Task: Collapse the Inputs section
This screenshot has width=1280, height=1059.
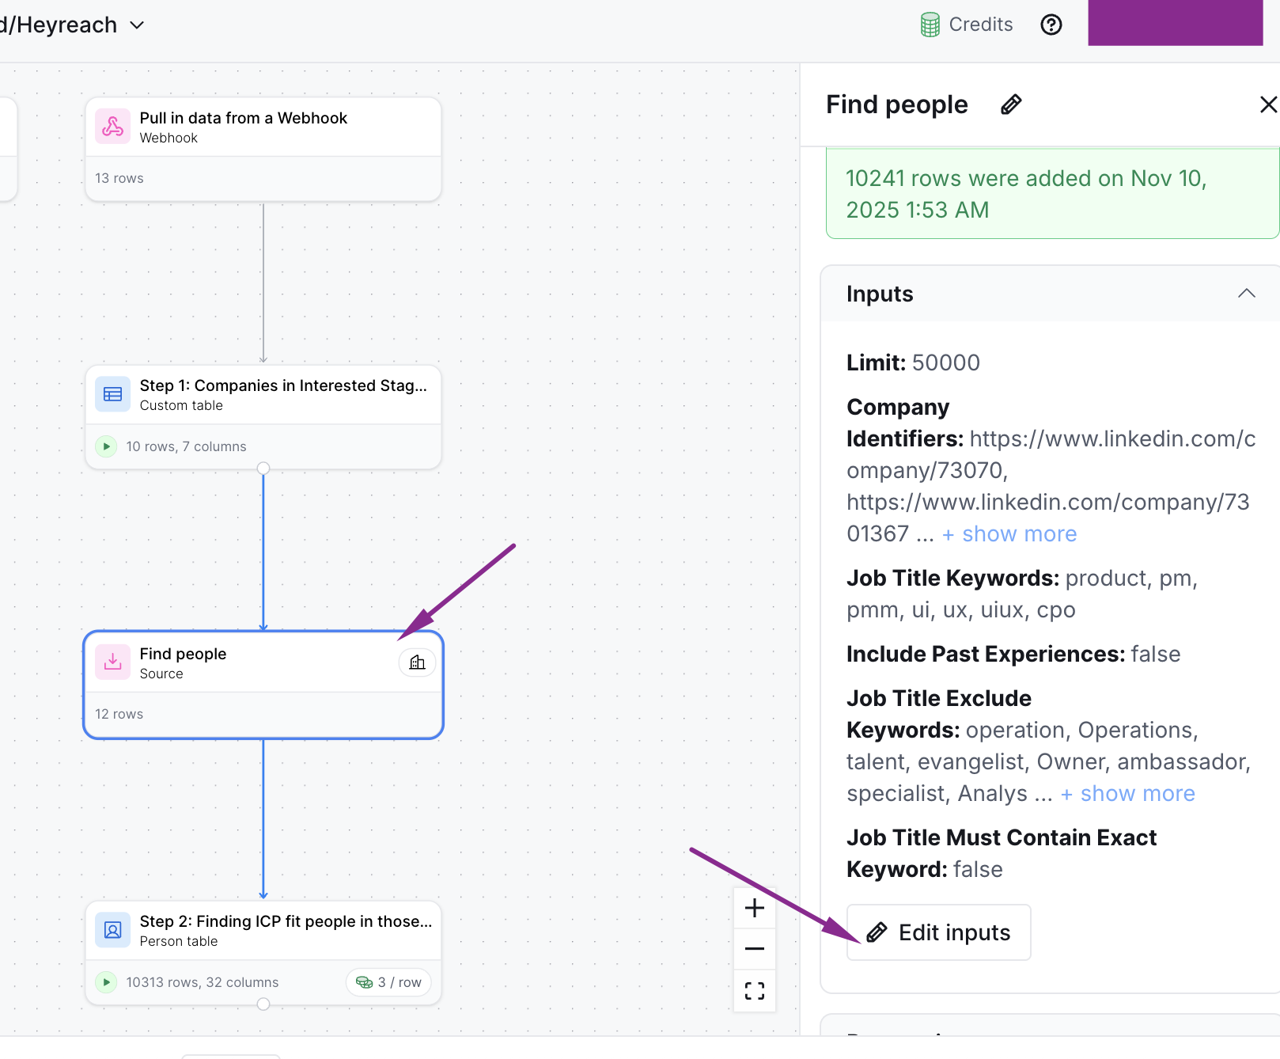Action: coord(1246,293)
